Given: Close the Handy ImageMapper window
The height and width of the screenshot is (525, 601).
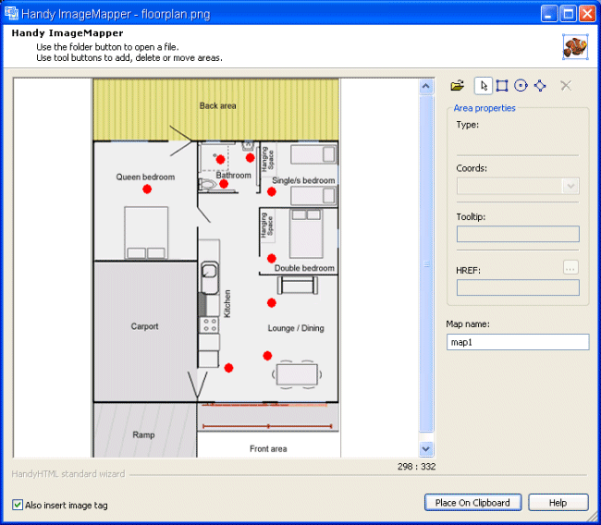Looking at the screenshot, I should [x=587, y=14].
